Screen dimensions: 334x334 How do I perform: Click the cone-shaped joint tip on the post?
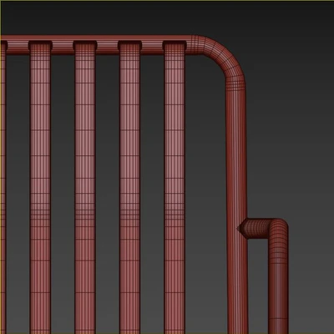(x=241, y=228)
